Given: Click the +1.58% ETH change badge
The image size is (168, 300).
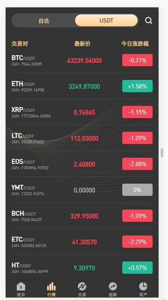Looking at the screenshot, I should 137,86.
